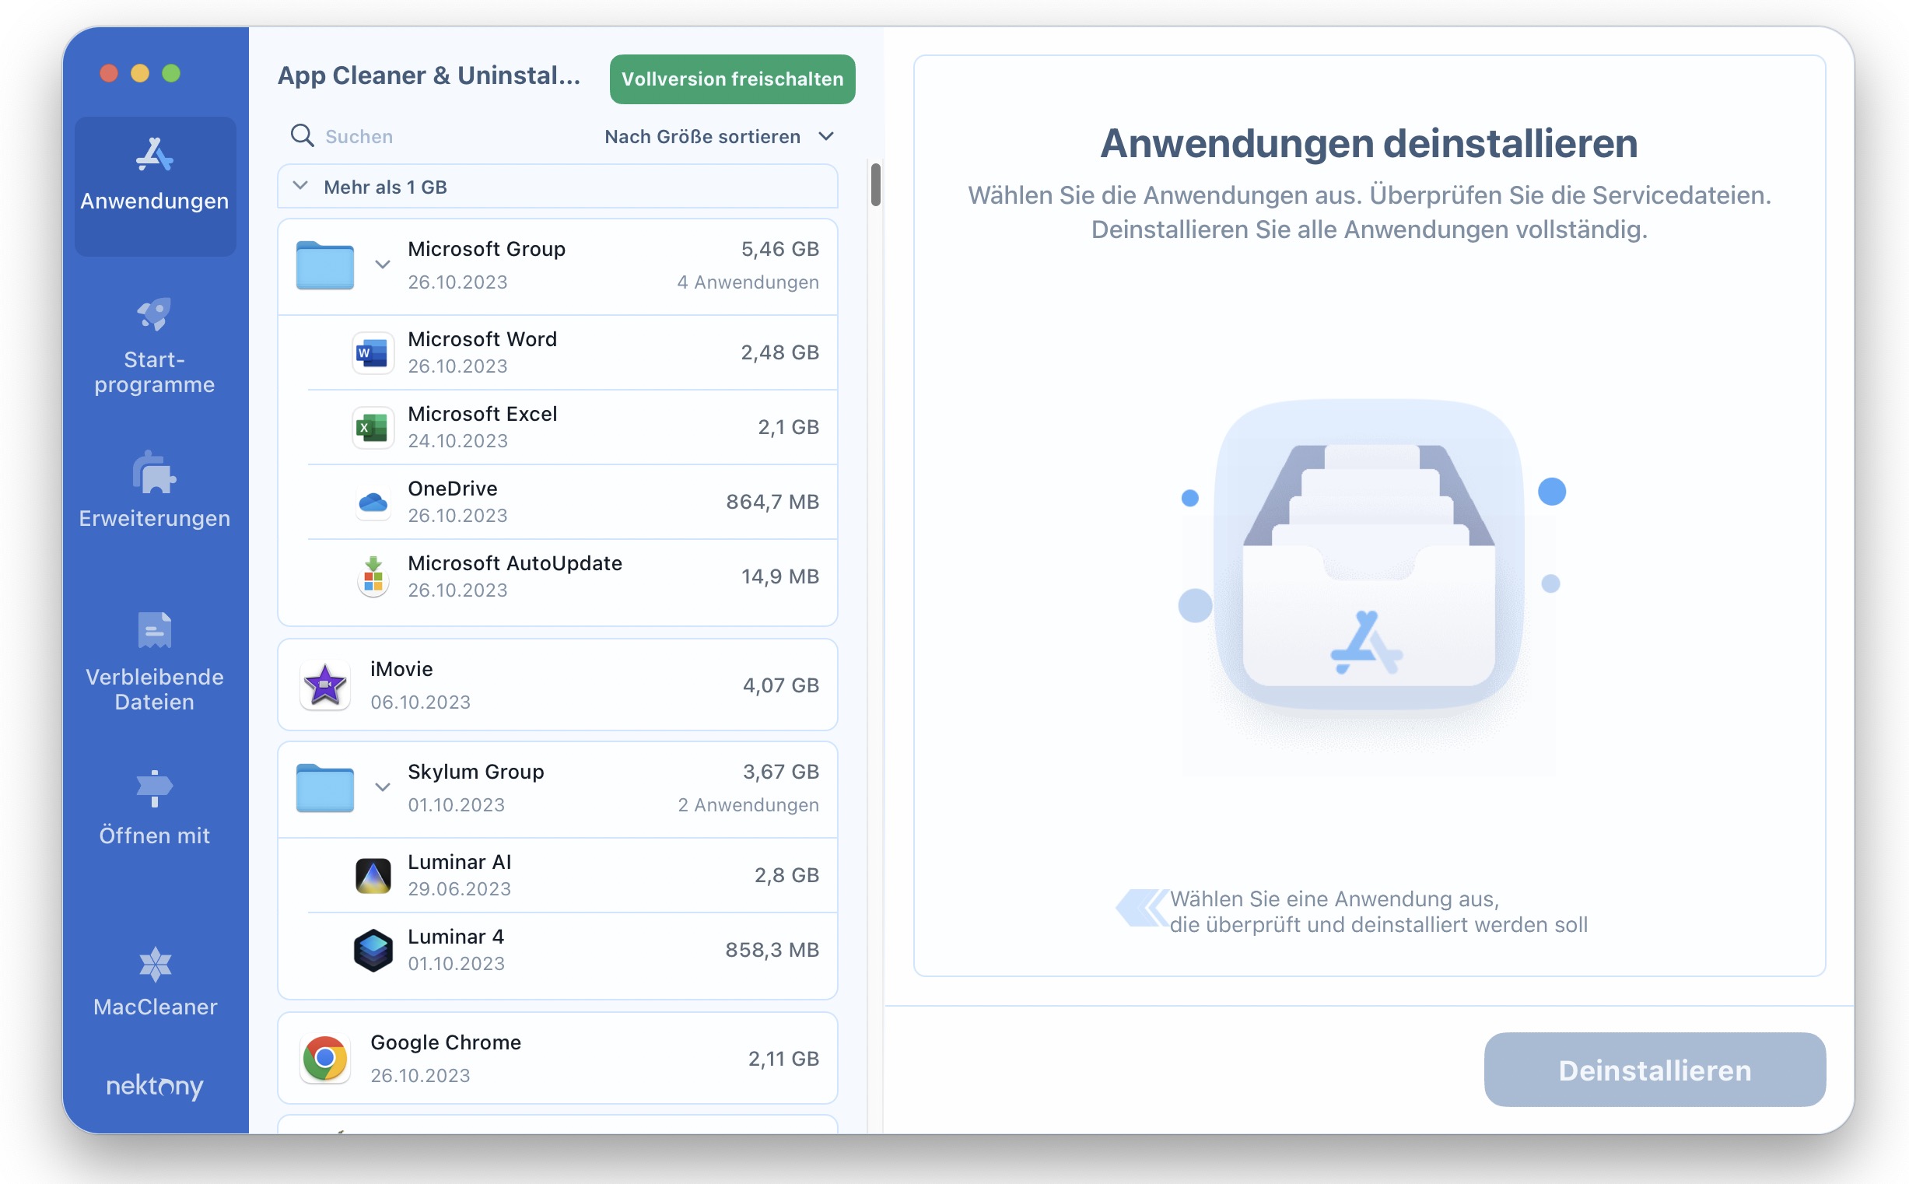Open the Öffnen mit section

click(155, 808)
